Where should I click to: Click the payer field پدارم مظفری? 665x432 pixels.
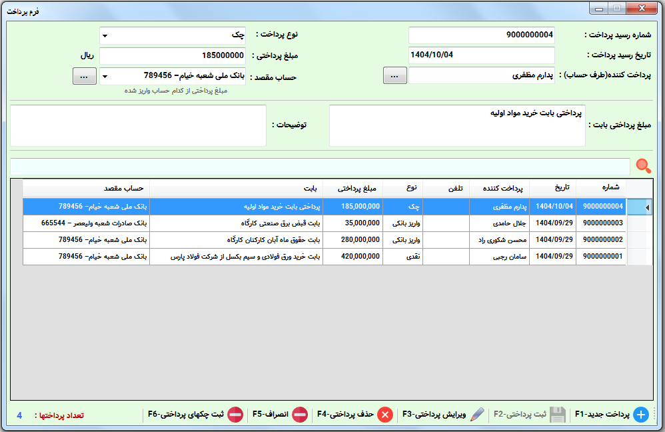[481, 75]
